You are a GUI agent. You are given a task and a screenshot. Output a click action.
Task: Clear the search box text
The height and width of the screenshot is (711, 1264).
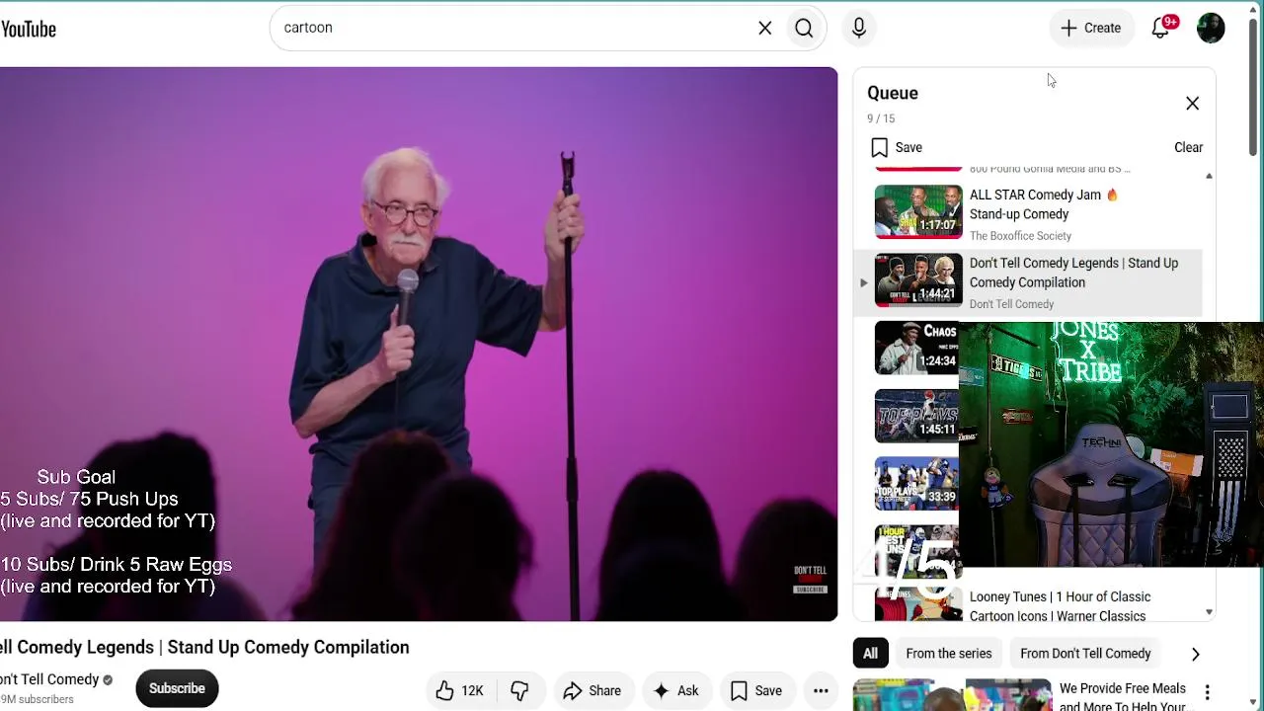click(x=765, y=28)
